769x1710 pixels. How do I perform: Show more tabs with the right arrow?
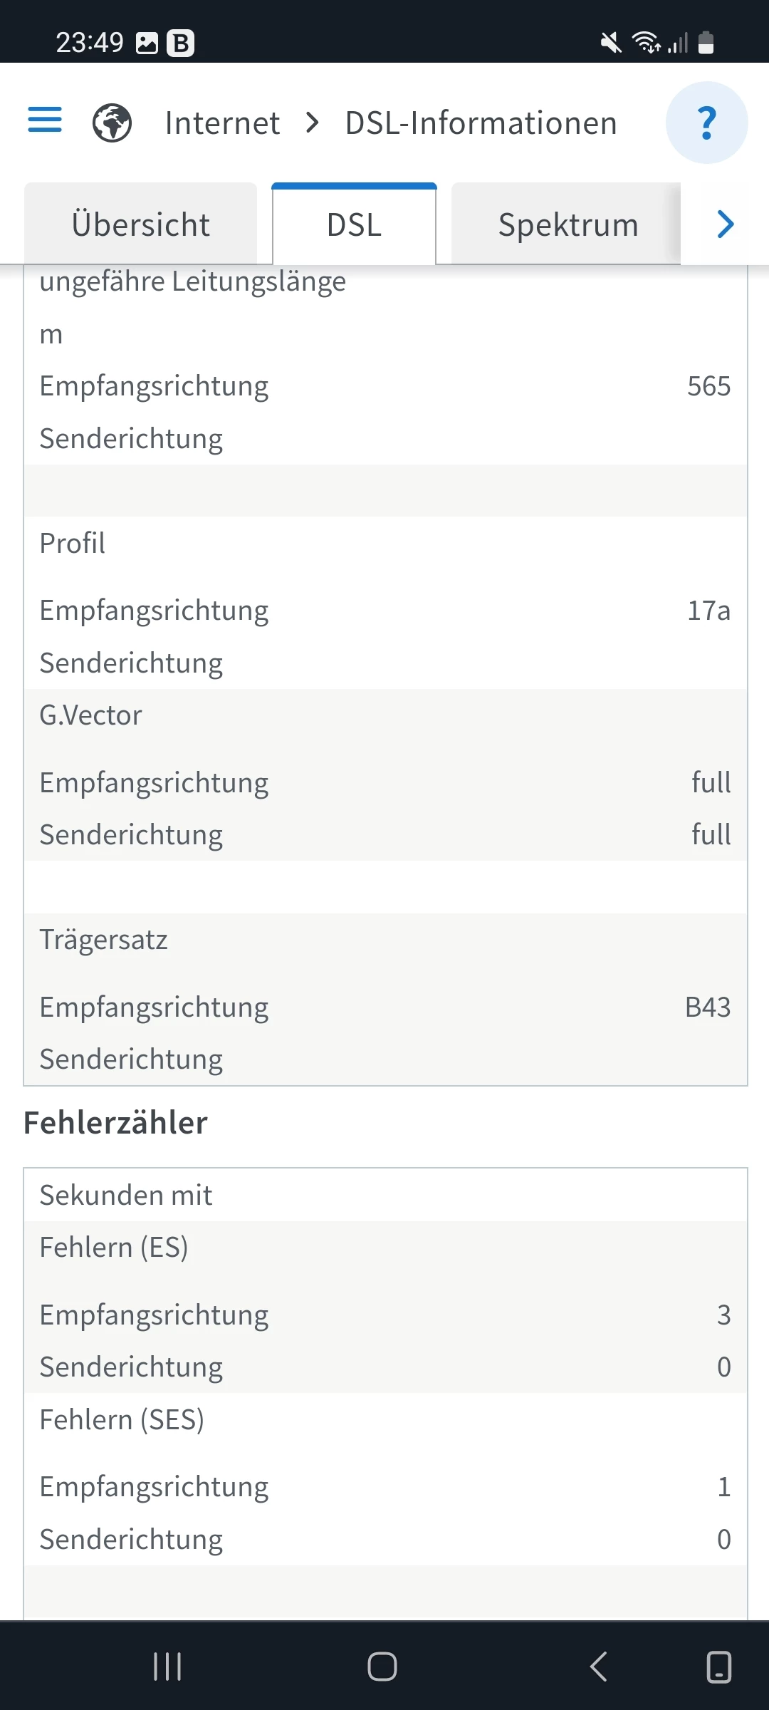click(725, 224)
